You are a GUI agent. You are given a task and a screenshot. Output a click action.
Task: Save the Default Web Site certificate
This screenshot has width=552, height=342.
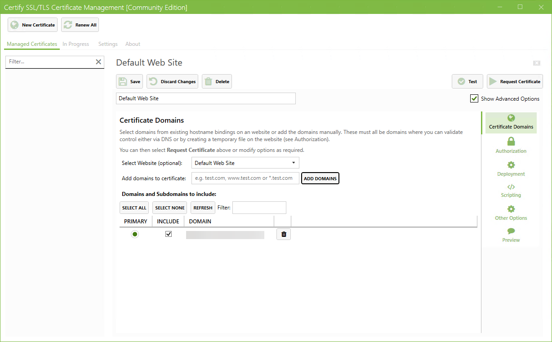129,81
